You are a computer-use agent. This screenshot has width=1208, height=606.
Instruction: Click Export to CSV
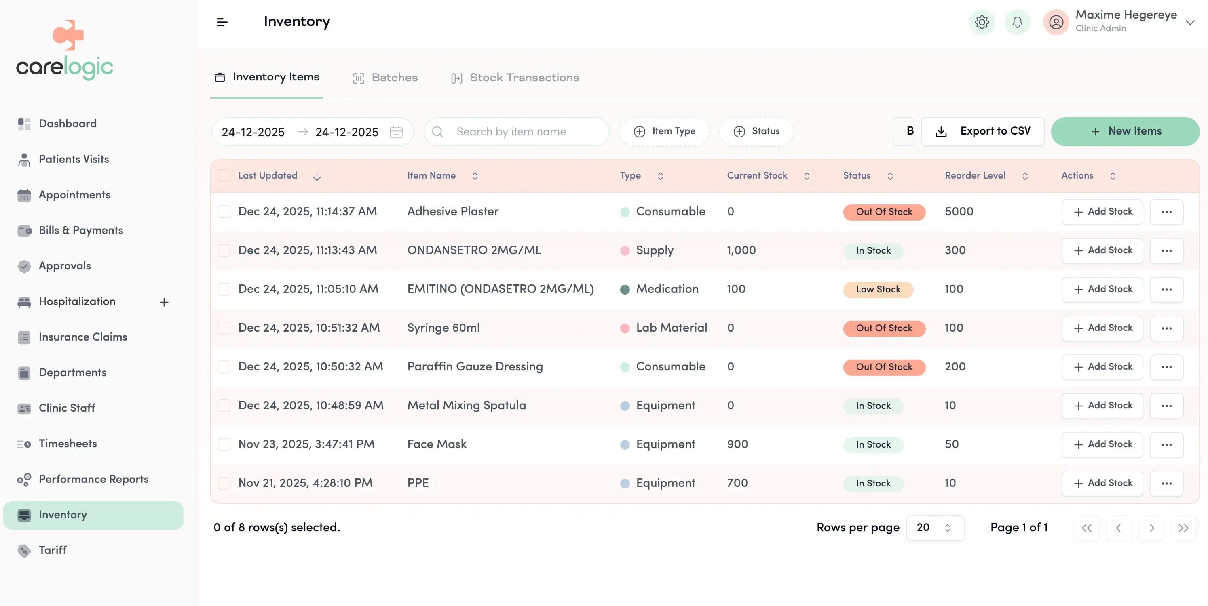pos(983,131)
